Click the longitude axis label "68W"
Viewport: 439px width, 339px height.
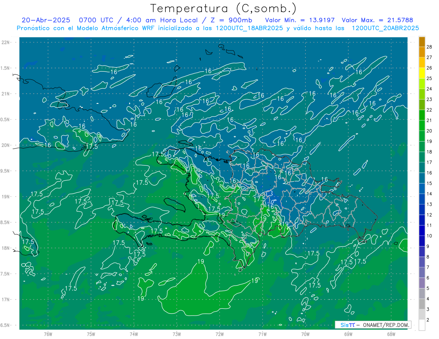coord(391,334)
